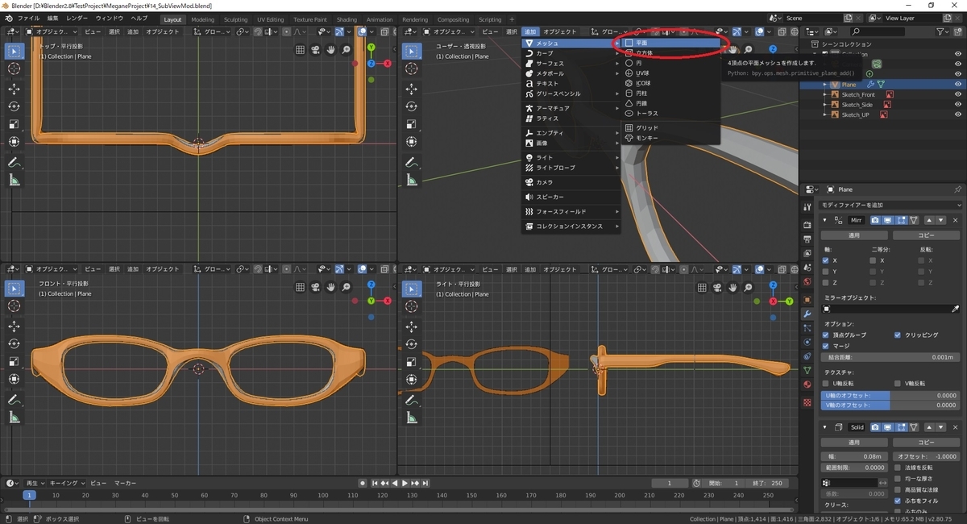
Task: Enable Mirror axis Y checkbox
Action: pos(825,272)
